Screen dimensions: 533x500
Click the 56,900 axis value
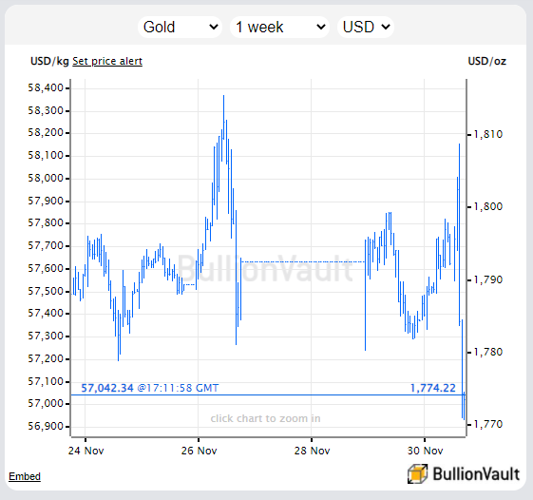tap(46, 426)
